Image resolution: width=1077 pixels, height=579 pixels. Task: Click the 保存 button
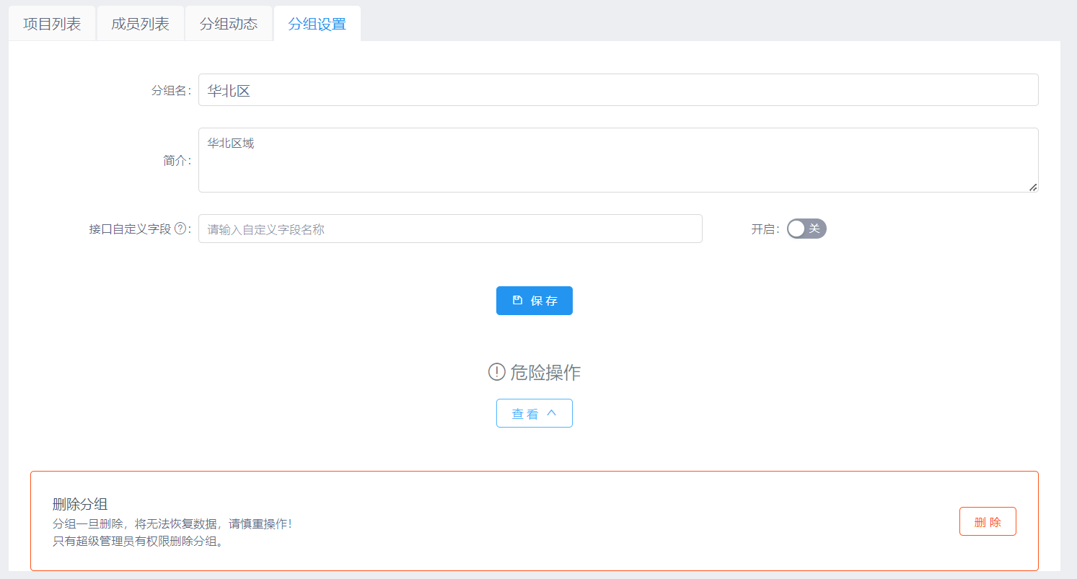click(535, 301)
